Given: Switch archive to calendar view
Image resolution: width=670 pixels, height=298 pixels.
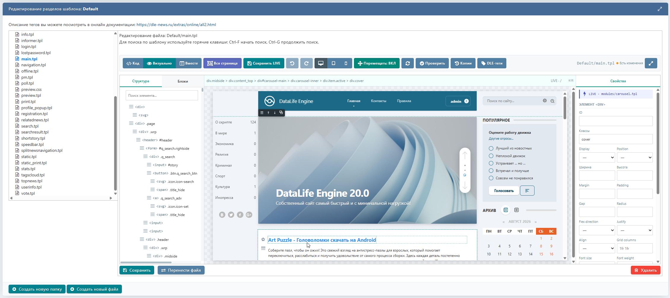Looking at the screenshot, I should click(x=506, y=210).
